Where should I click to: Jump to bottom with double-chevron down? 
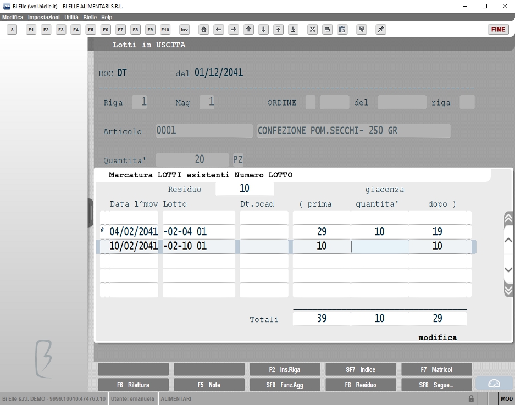508,290
